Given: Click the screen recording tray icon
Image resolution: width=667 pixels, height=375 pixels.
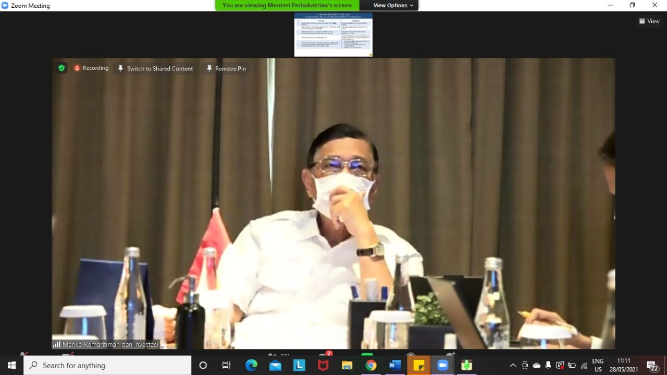Looking at the screenshot, I should pos(560,366).
